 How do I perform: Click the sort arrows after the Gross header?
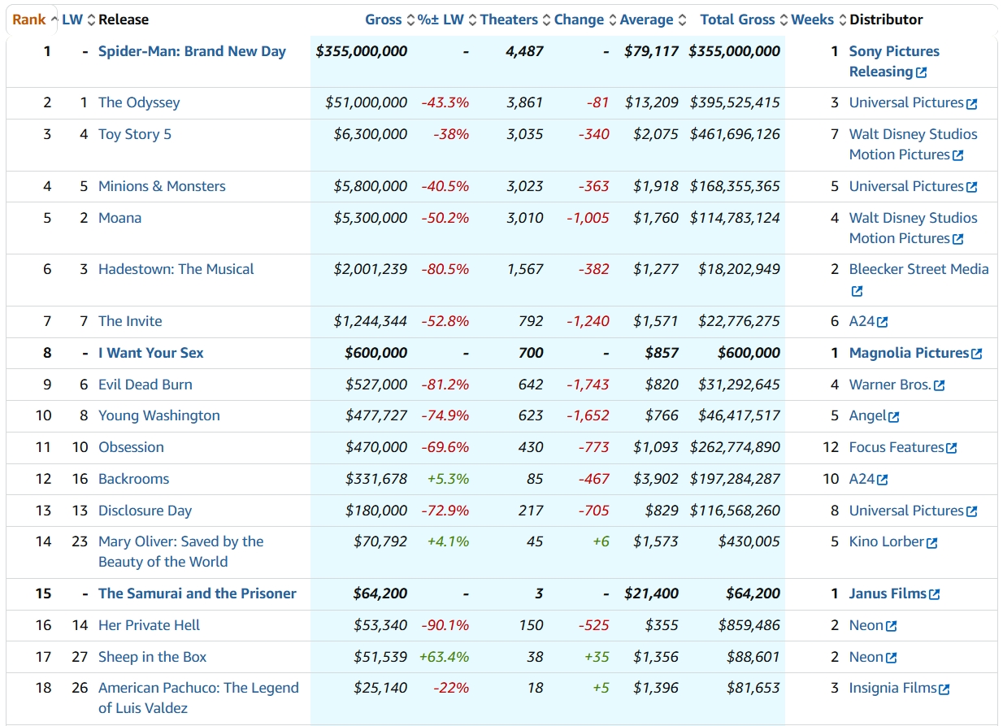(x=410, y=20)
